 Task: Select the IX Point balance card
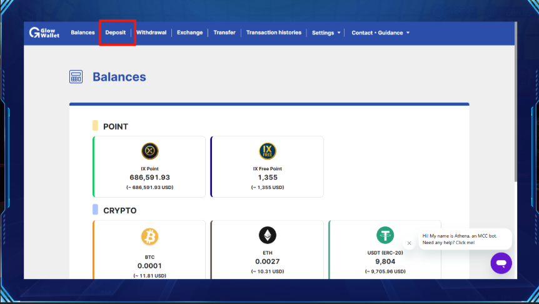tap(149, 167)
